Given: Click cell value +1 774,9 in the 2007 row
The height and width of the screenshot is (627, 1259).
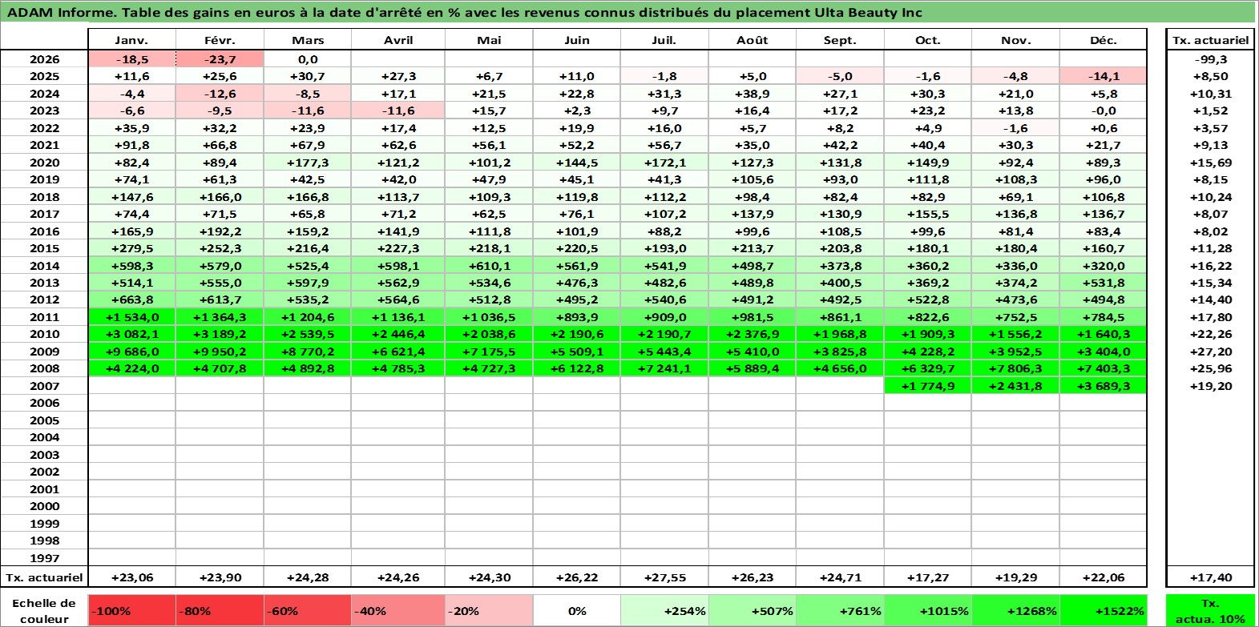Looking at the screenshot, I should [927, 386].
